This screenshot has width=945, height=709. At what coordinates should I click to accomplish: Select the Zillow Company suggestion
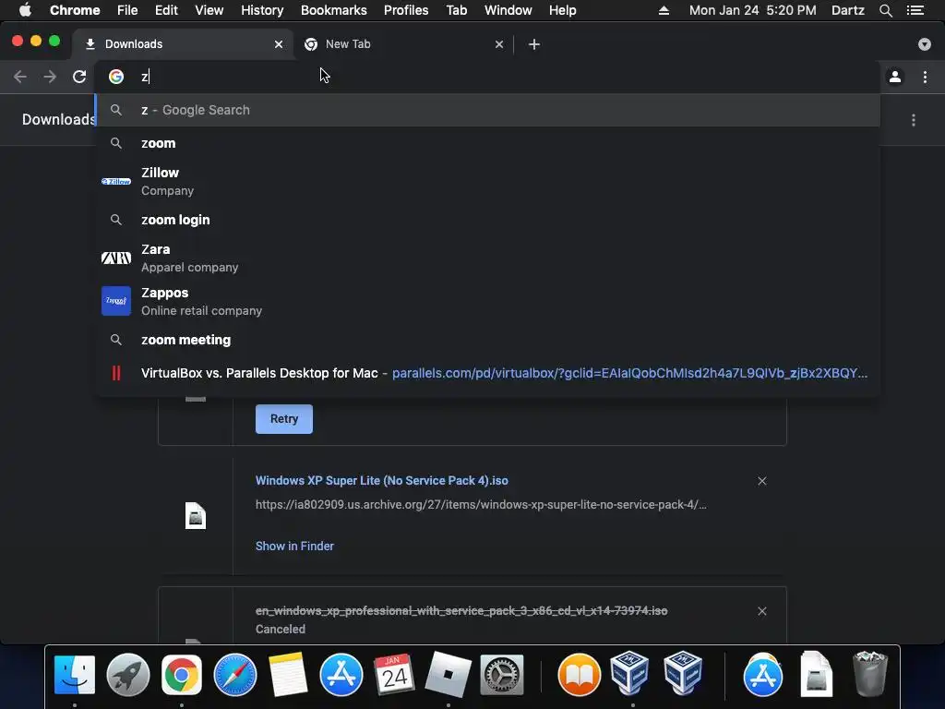point(487,181)
